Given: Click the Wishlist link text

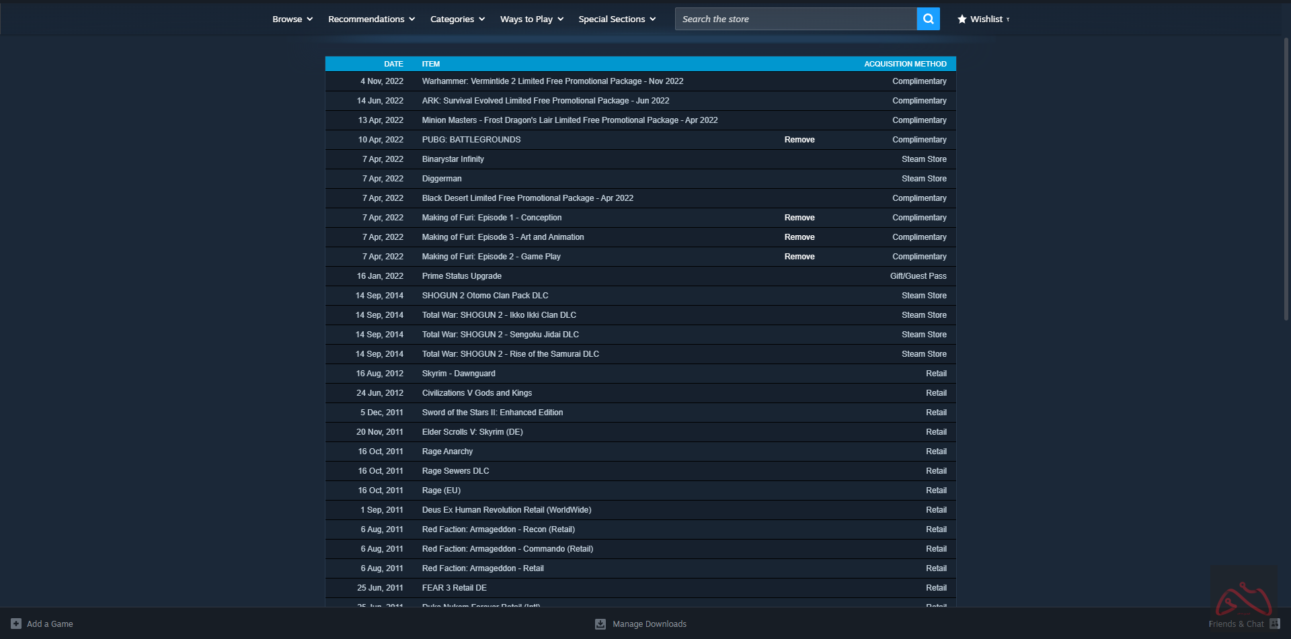Looking at the screenshot, I should click(986, 19).
